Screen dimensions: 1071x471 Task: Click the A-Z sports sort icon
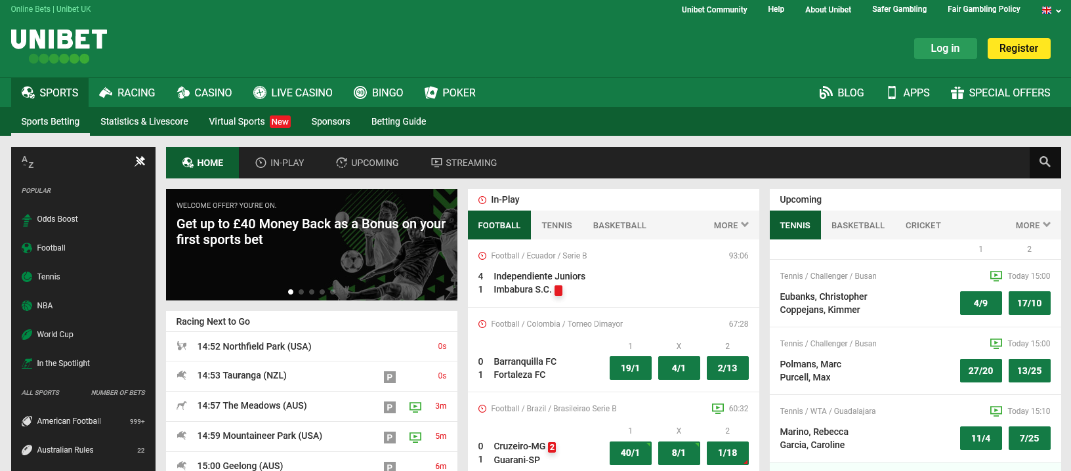[x=28, y=162]
